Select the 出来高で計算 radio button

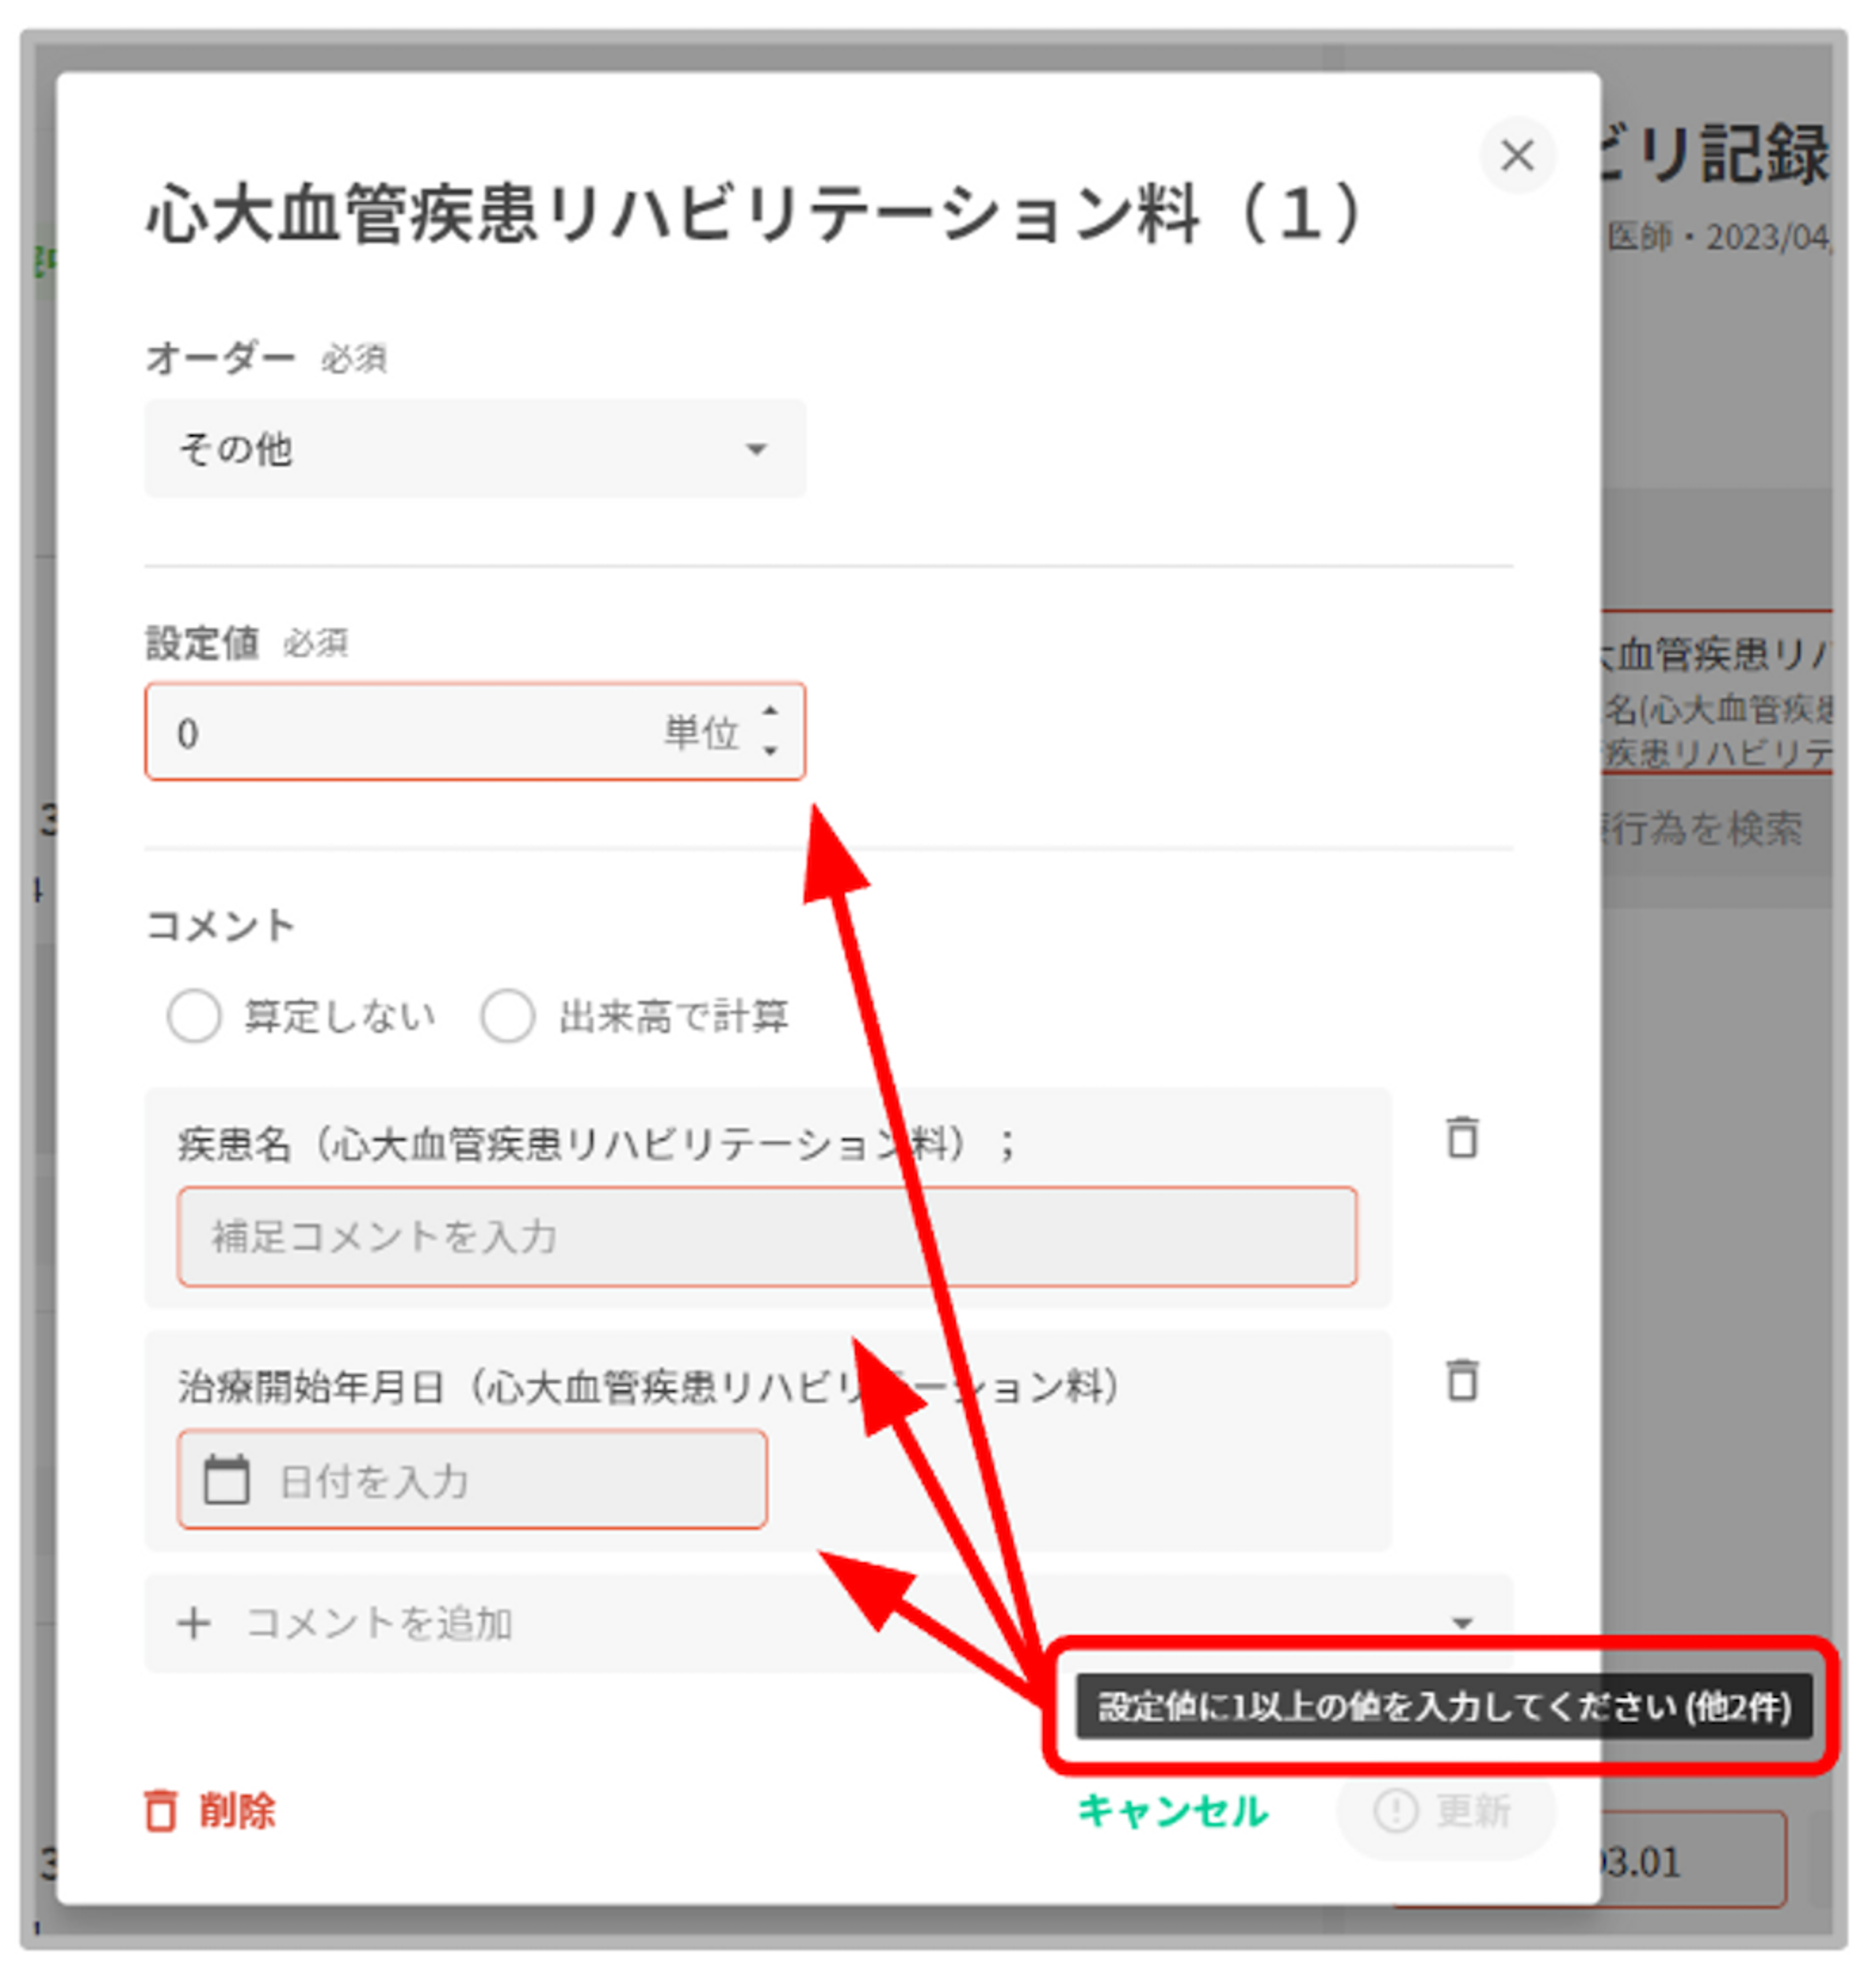click(x=507, y=1017)
